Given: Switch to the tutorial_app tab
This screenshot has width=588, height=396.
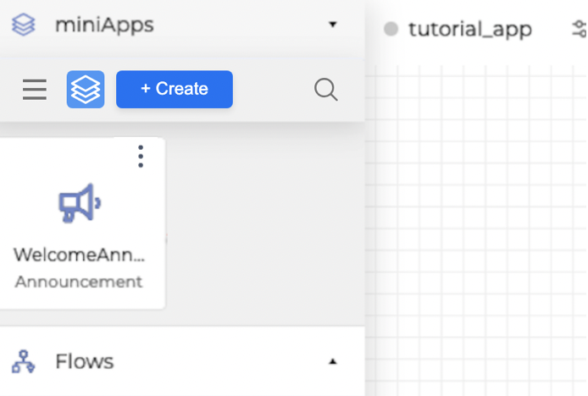Looking at the screenshot, I should pos(469,30).
